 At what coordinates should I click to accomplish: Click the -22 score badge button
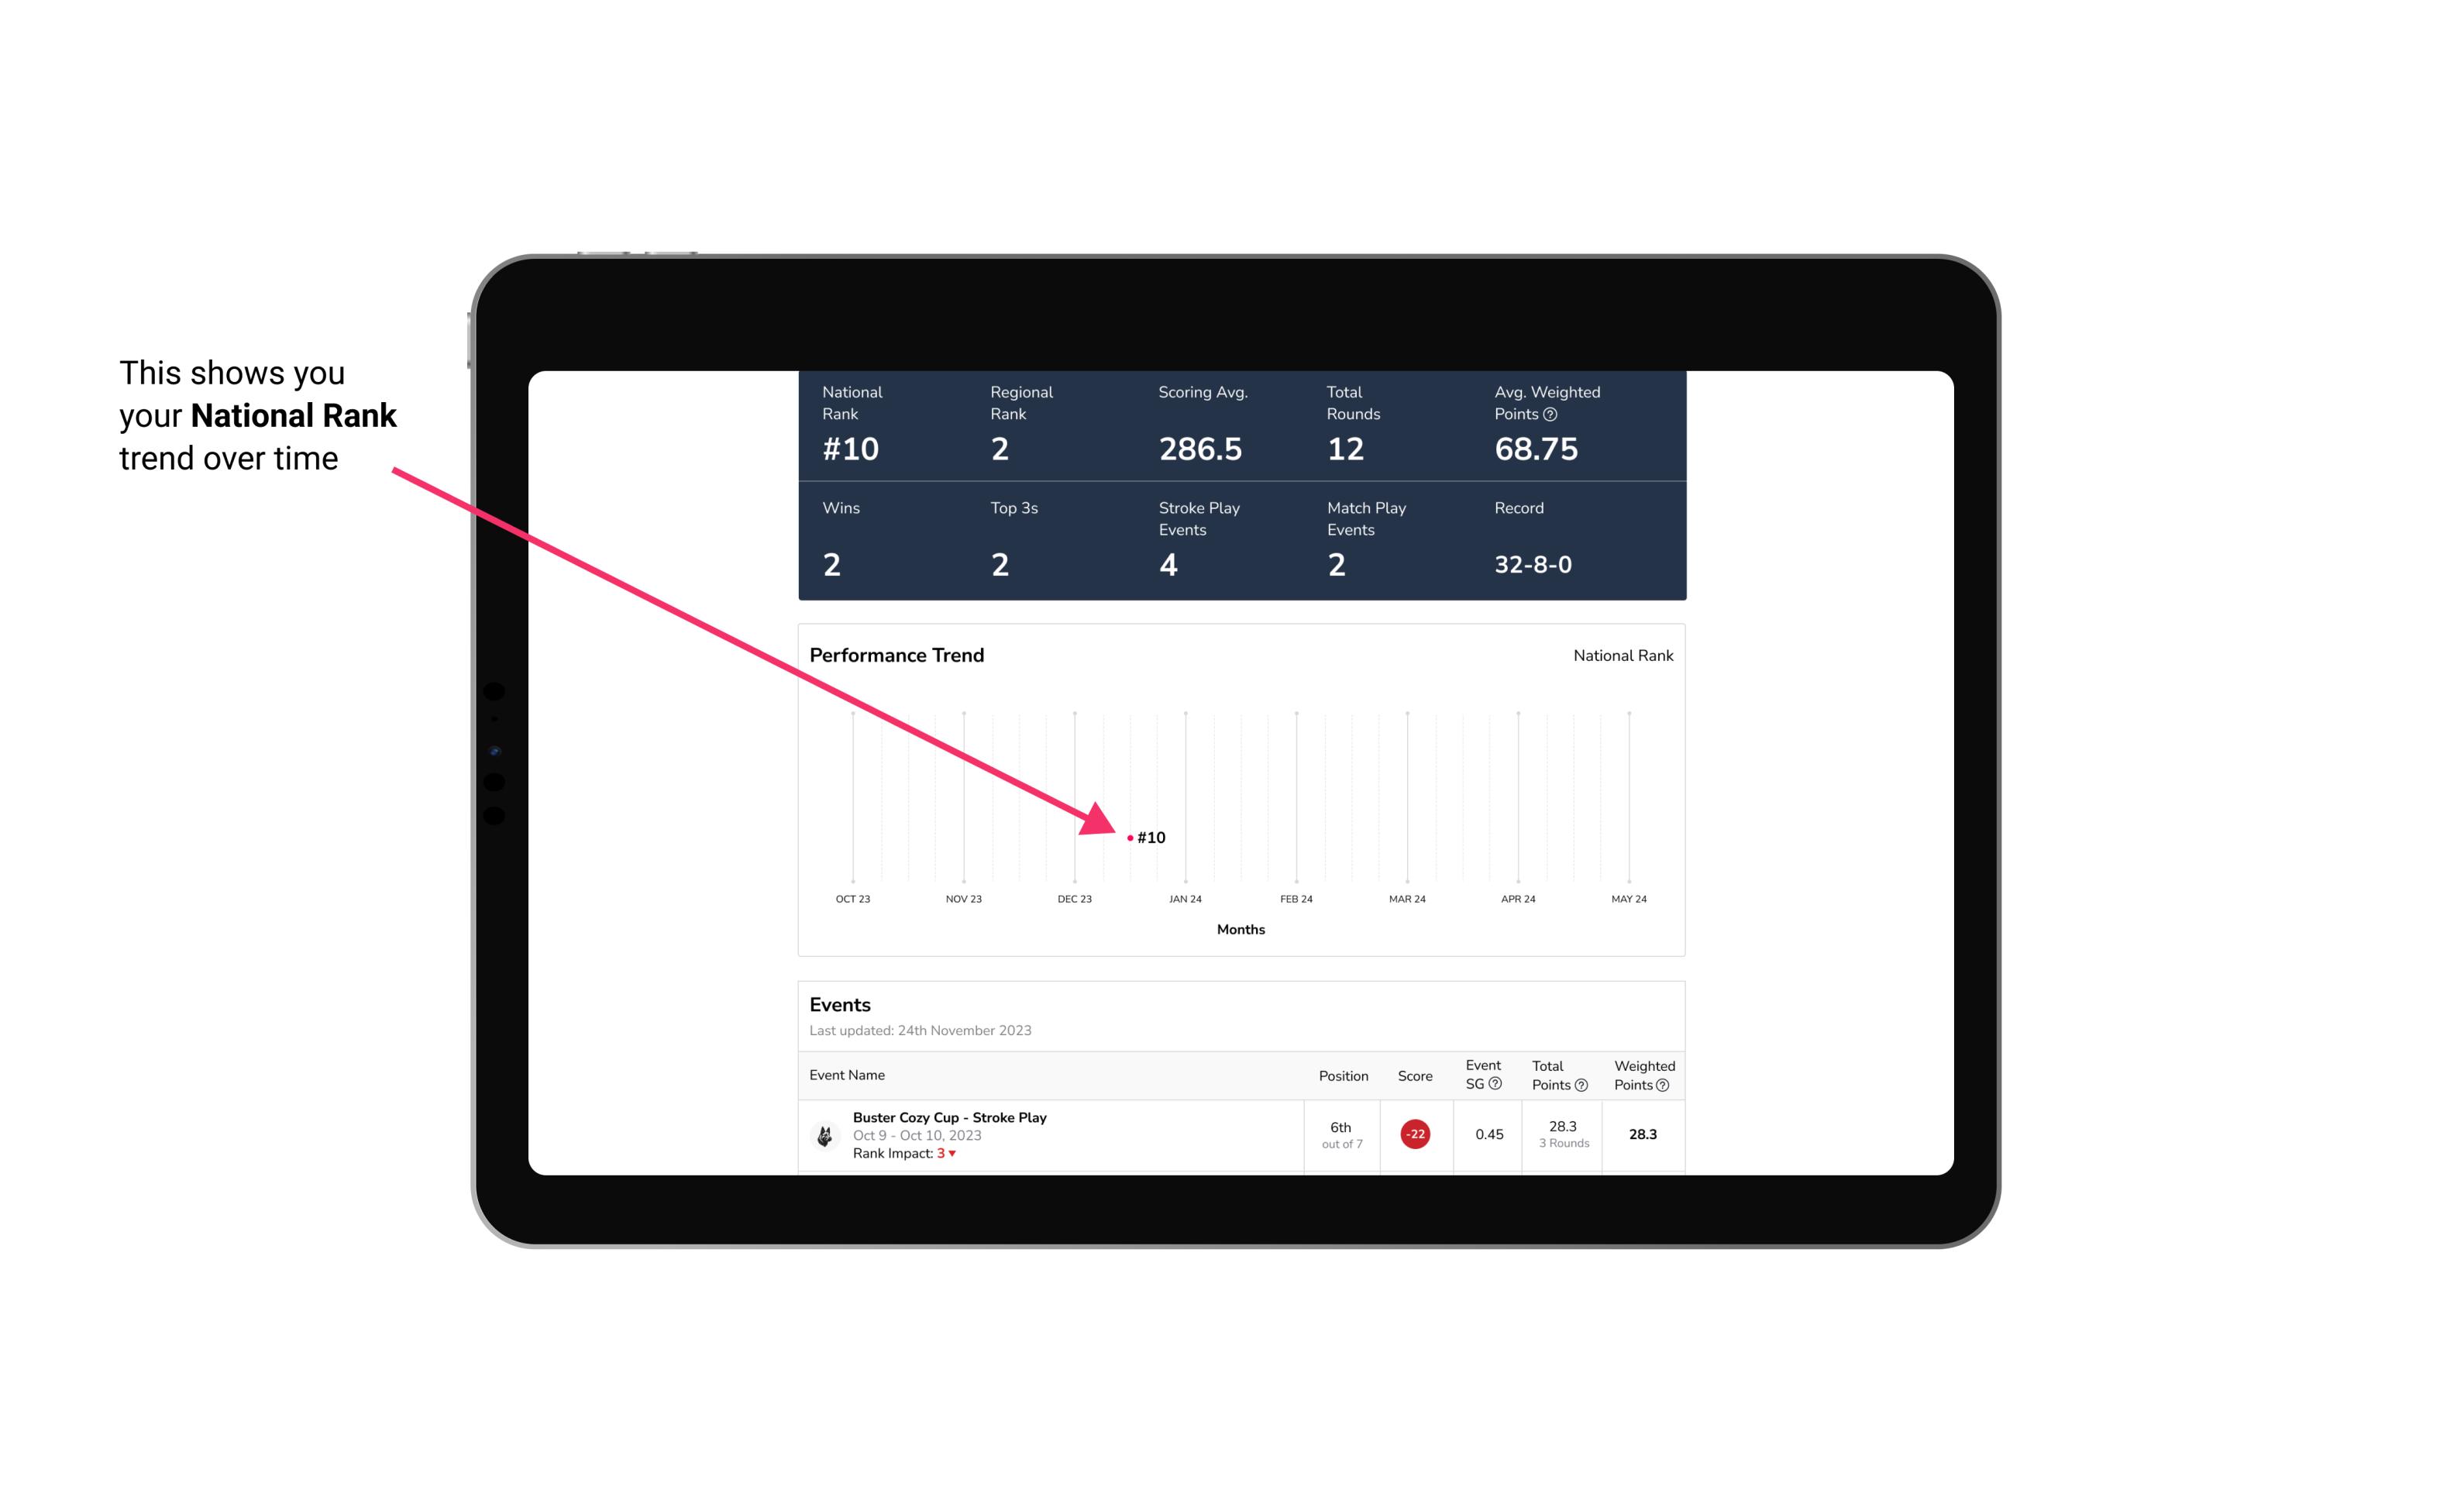click(1415, 1133)
